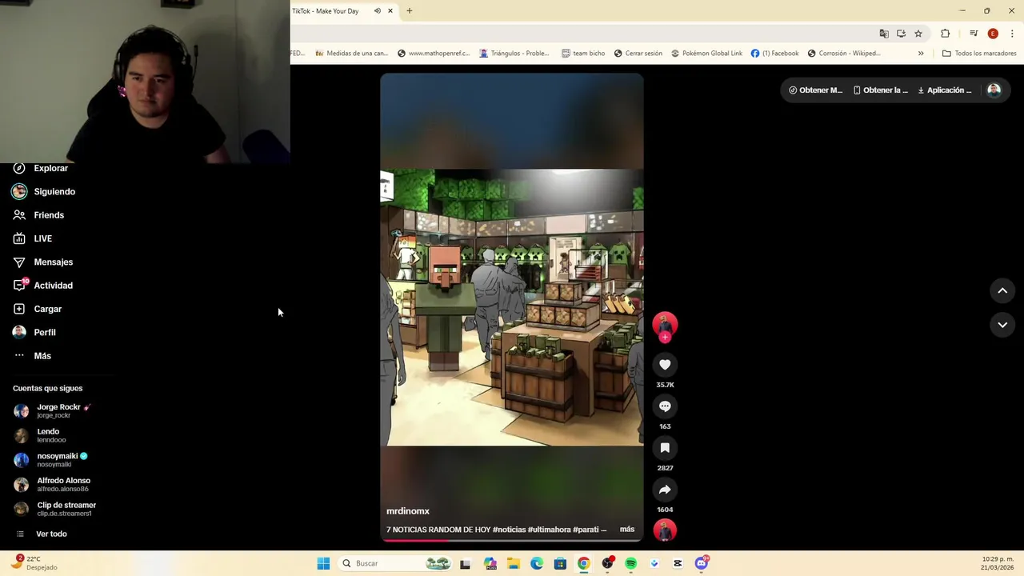
Task: Open nosoymaiki followed account
Action: coord(50,460)
